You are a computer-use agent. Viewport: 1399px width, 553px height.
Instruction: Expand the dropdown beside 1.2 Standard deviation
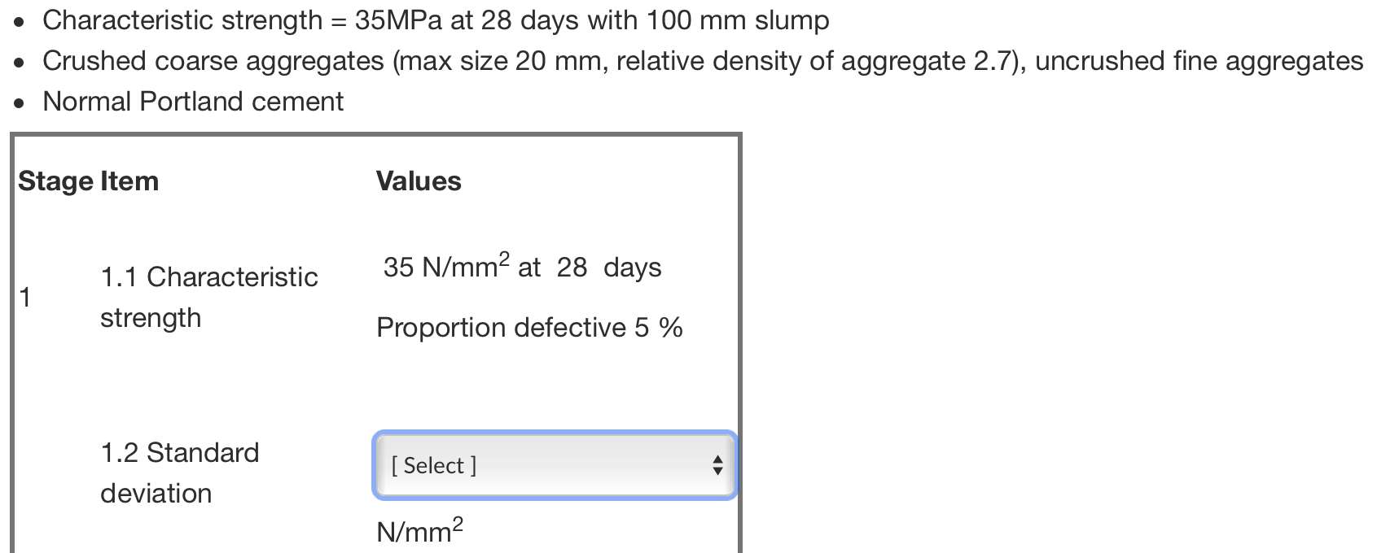tap(554, 465)
